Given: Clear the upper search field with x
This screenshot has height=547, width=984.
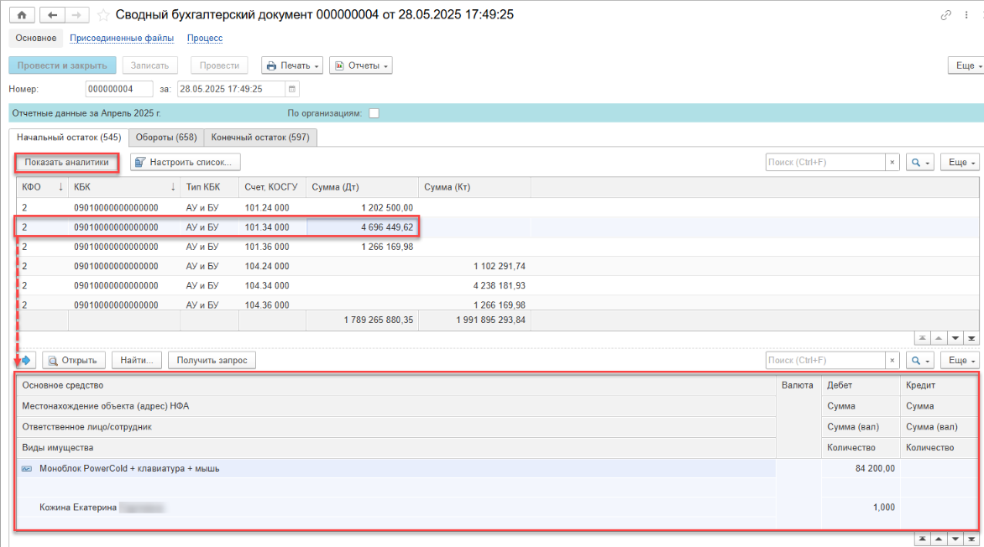Looking at the screenshot, I should tap(892, 162).
